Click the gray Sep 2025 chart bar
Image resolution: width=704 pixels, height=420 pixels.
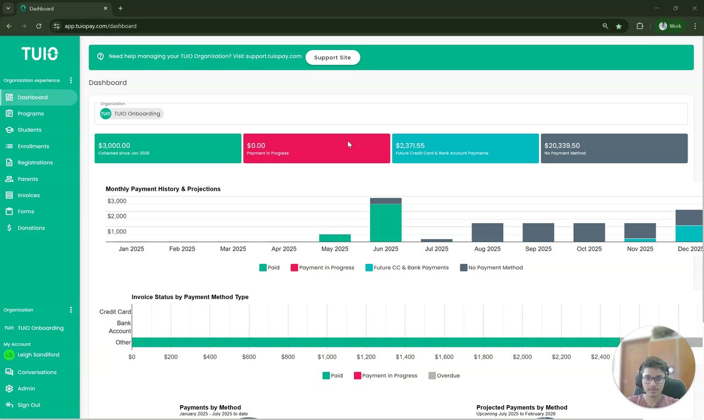(x=538, y=233)
